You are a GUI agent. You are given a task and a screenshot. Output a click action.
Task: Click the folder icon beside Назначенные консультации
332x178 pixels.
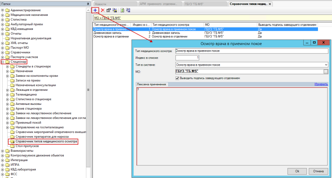tap(13, 85)
